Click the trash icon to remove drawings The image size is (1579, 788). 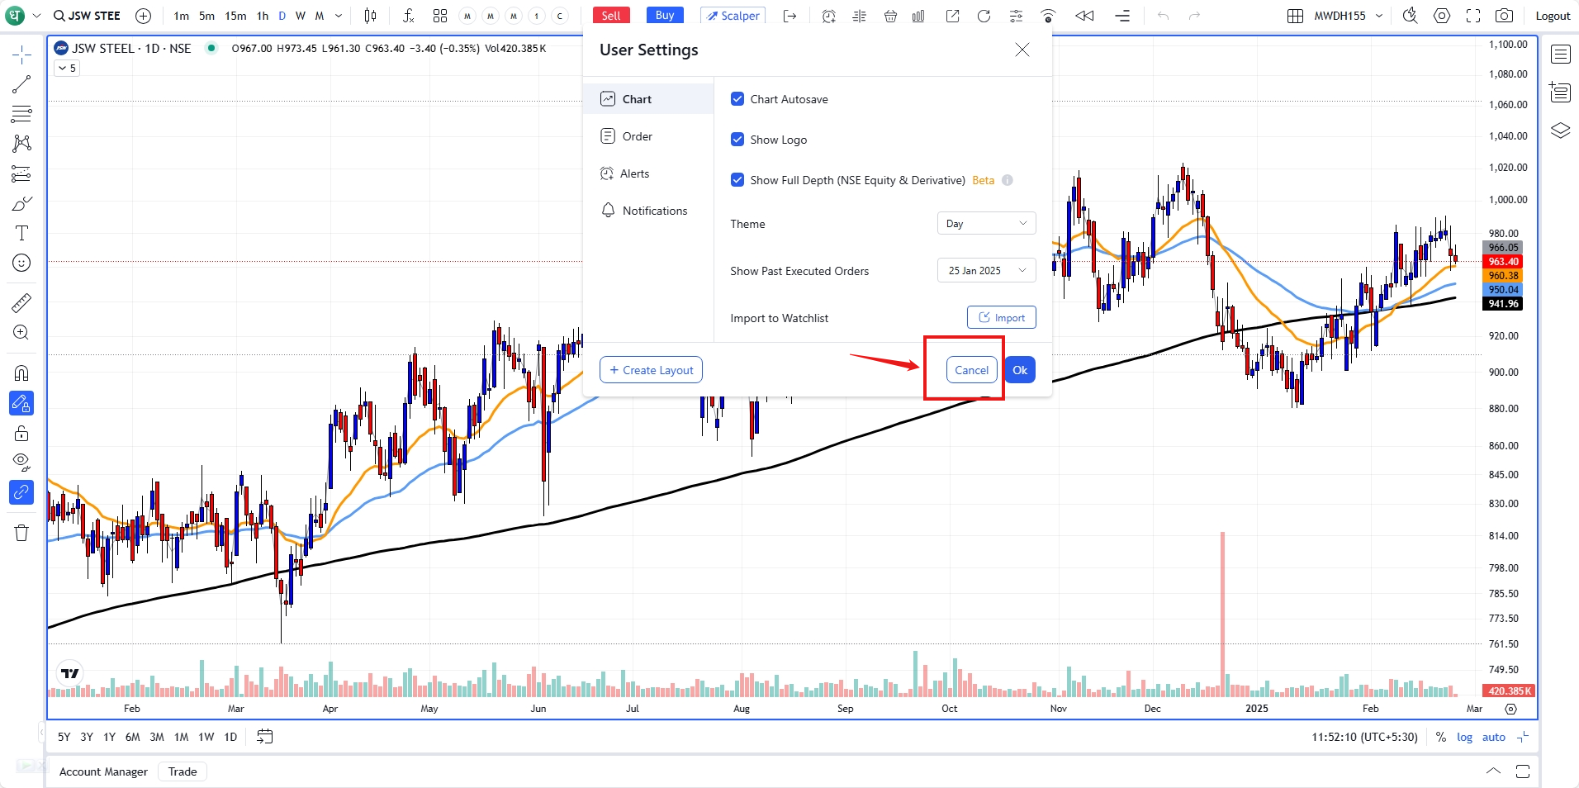coord(21,533)
